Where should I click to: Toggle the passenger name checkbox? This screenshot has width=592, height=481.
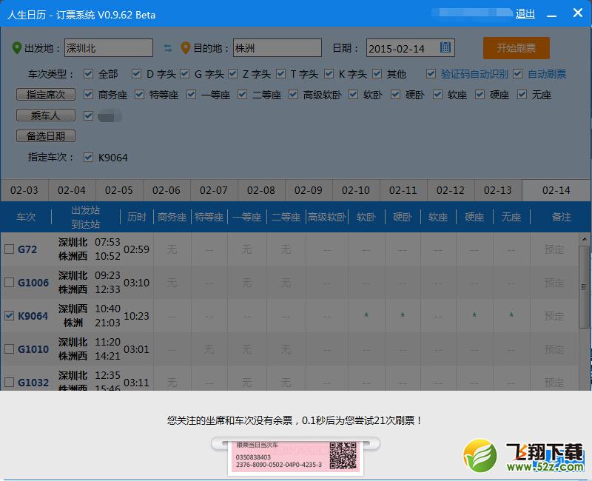coord(88,115)
